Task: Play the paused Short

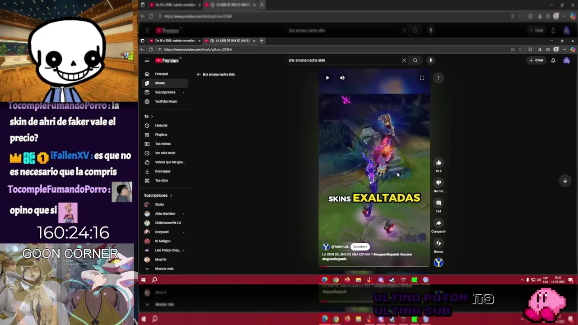Action: click(328, 78)
